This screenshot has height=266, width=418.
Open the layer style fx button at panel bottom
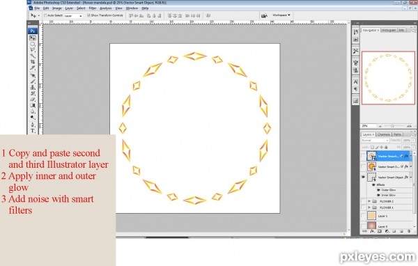tap(372, 231)
